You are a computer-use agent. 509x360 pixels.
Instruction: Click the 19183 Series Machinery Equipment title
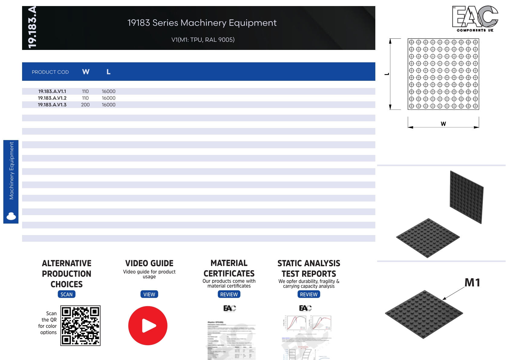point(202,23)
